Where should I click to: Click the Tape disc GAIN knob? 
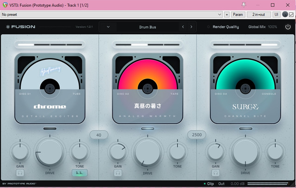tap(118, 152)
